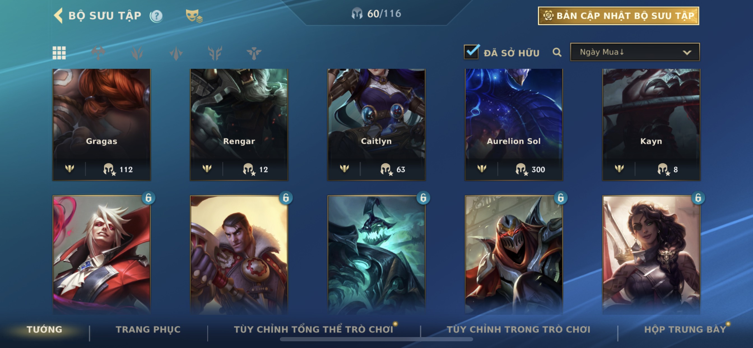Uncheck the Đã Sở Hữu owned filter

pos(471,52)
